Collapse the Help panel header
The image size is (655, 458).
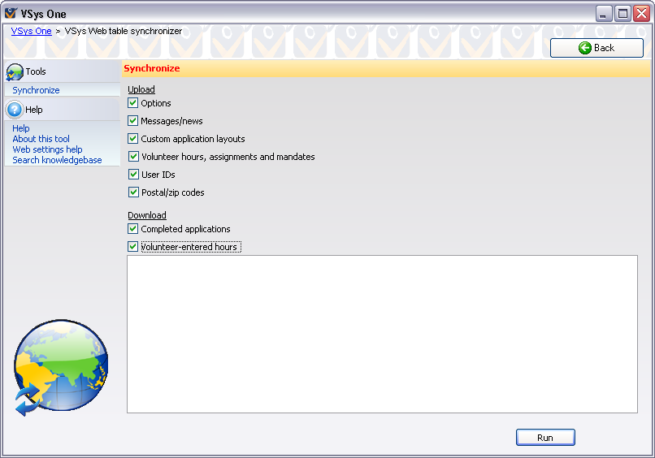(63, 110)
